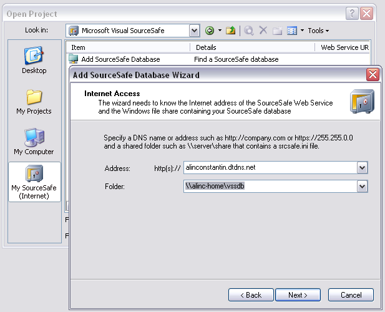Sort by Item column header
The image size is (385, 312).
point(128,47)
